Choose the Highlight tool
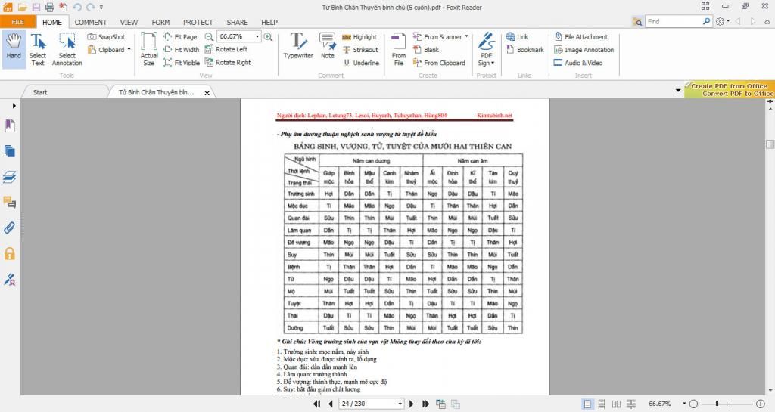Screen dimensions: 775x412 tap(359, 36)
